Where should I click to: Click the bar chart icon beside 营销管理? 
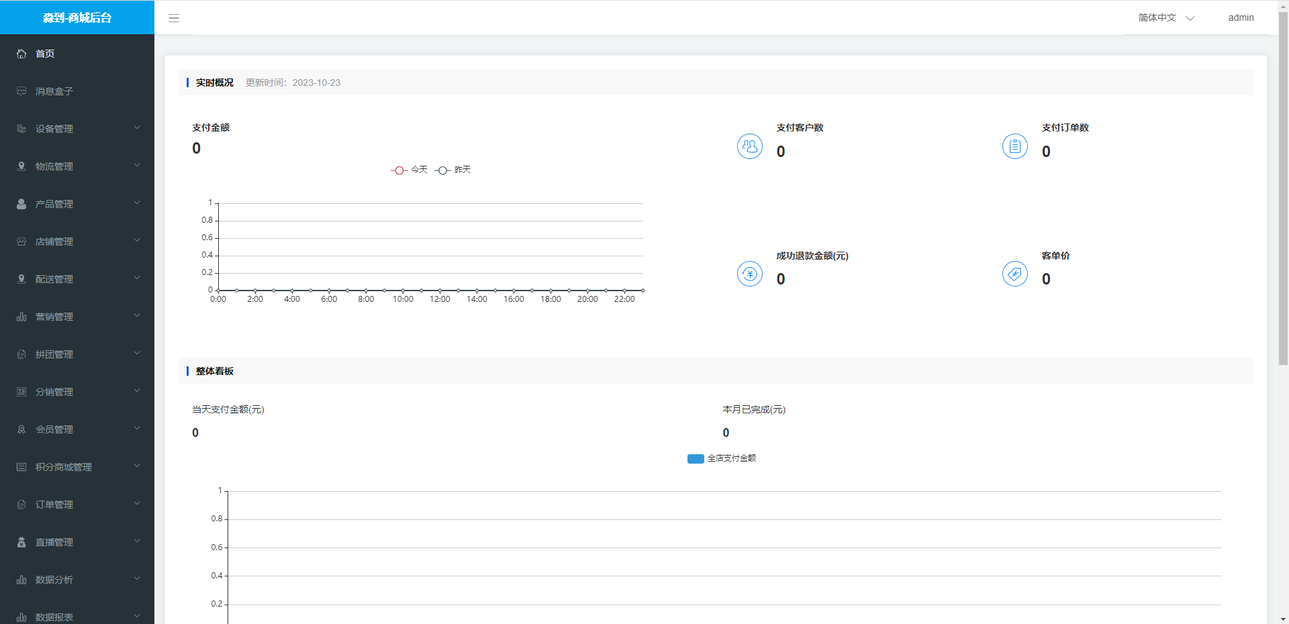click(x=21, y=317)
